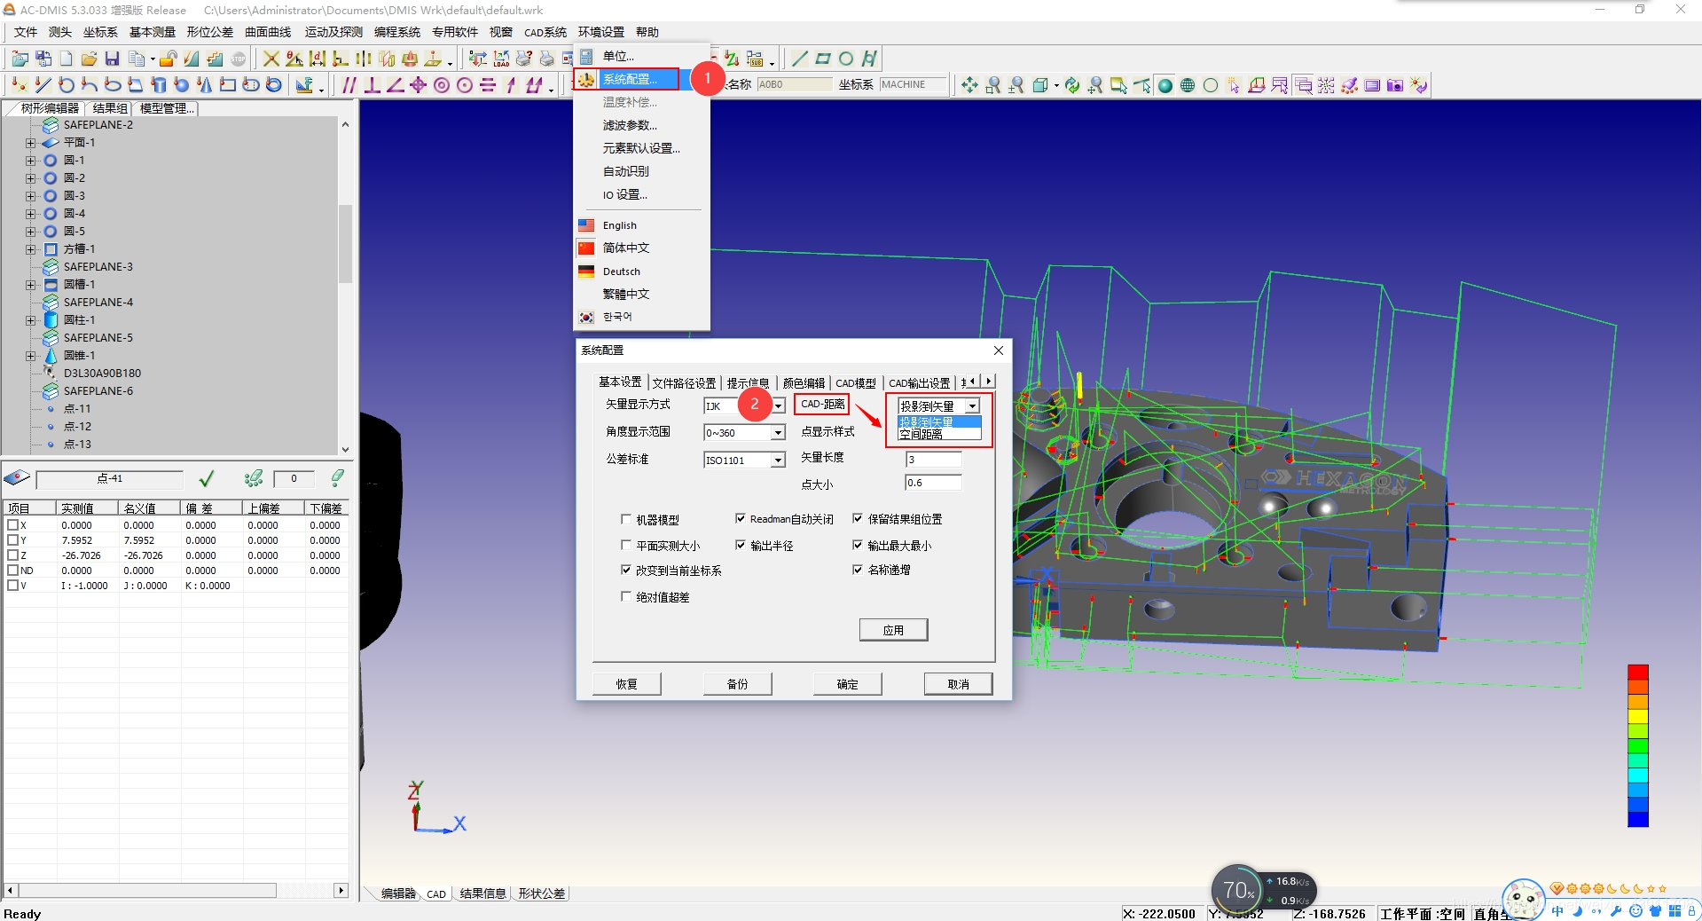The height and width of the screenshot is (921, 1702).
Task: Switch to shaded sphere display mode
Action: (x=1165, y=85)
